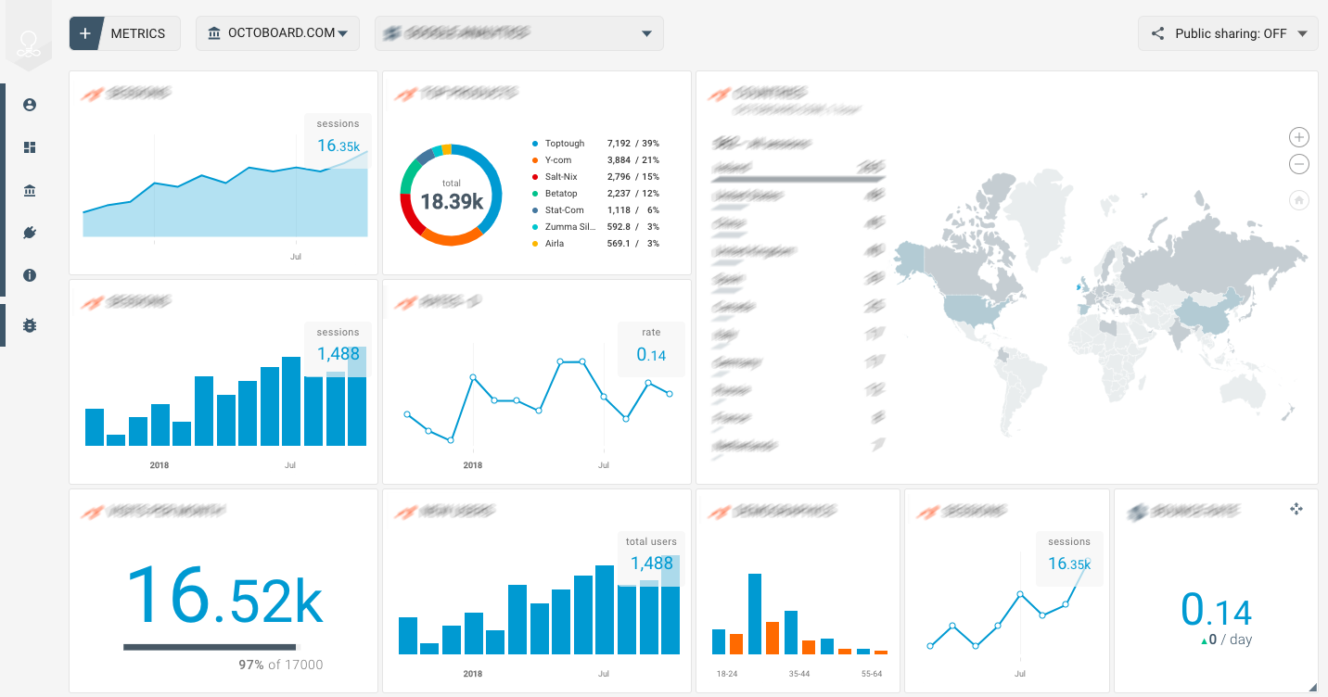
Task: Toggle Public sharing on
Action: 1228,33
